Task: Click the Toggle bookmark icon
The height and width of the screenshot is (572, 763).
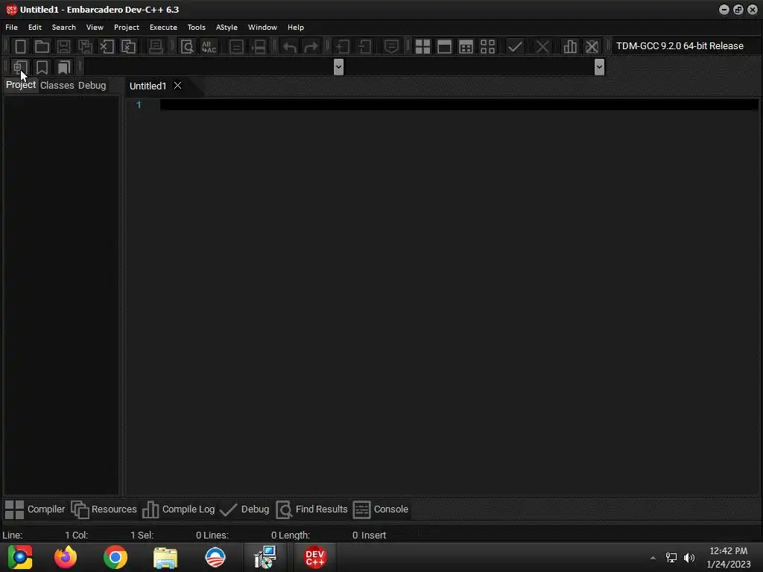Action: point(42,67)
